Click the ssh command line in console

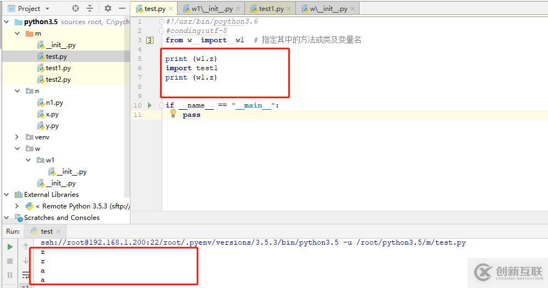pos(253,242)
